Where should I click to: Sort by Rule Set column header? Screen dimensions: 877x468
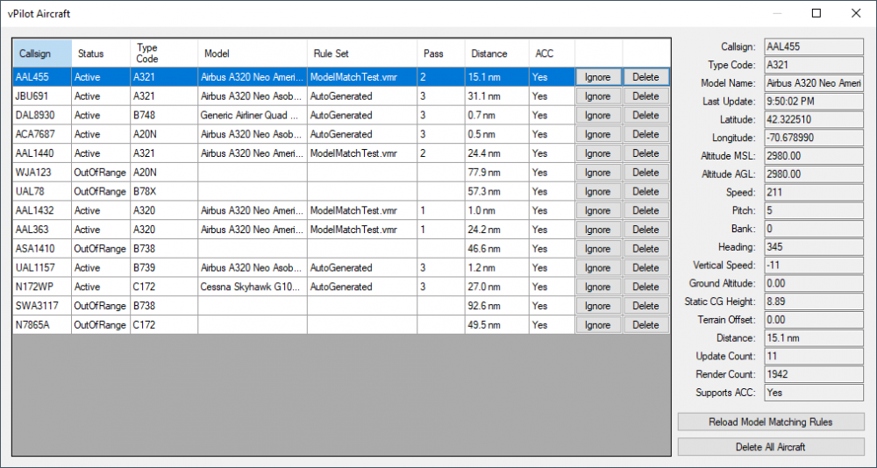click(x=361, y=53)
